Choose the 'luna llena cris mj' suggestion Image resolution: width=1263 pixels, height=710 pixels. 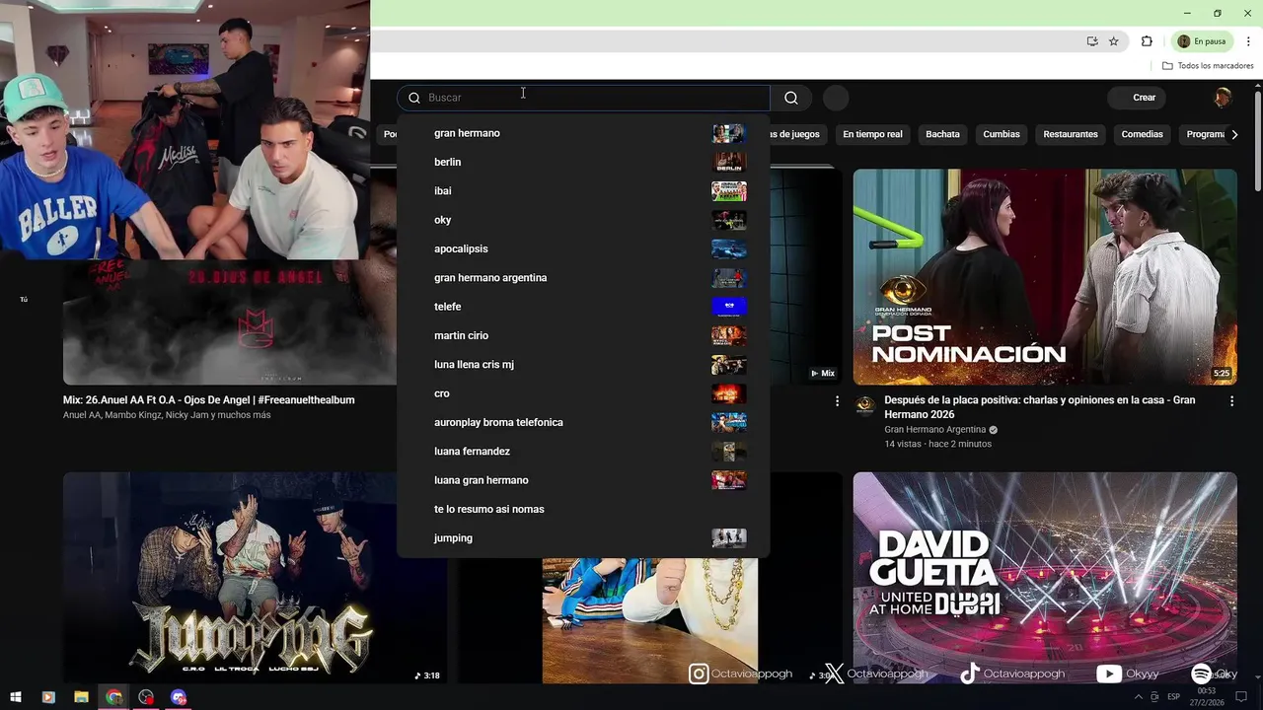click(583, 365)
